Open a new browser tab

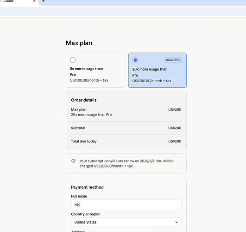click(44, 1)
